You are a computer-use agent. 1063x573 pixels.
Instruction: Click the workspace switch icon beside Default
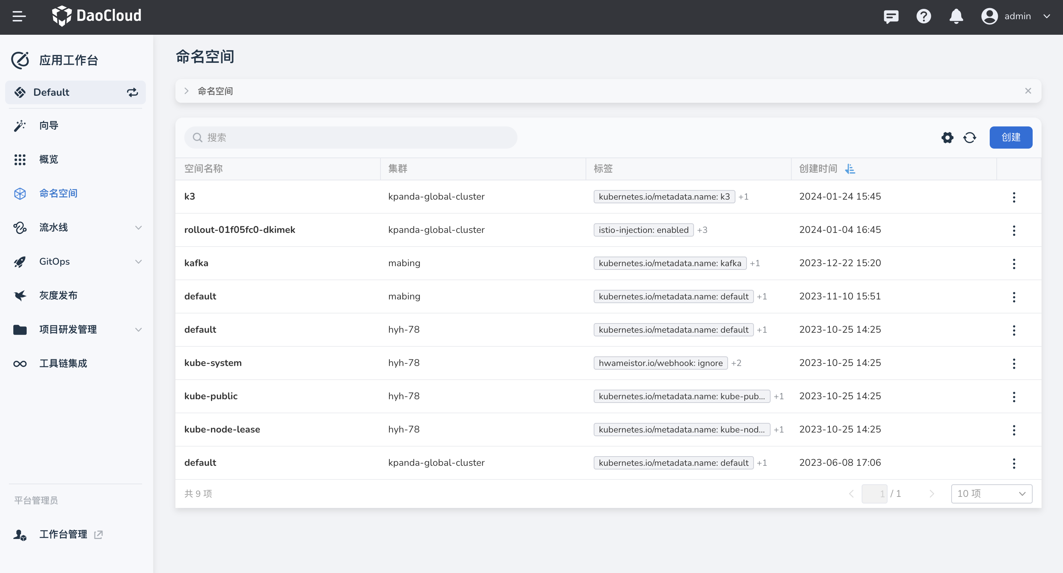tap(132, 92)
